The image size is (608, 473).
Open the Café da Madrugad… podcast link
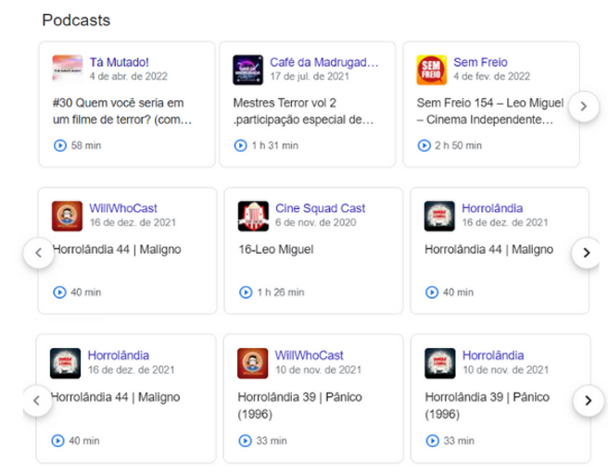(x=324, y=62)
